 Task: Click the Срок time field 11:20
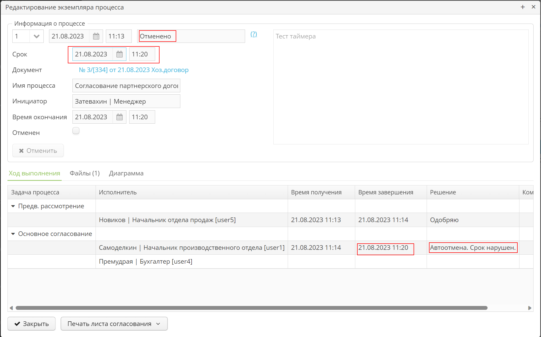142,54
